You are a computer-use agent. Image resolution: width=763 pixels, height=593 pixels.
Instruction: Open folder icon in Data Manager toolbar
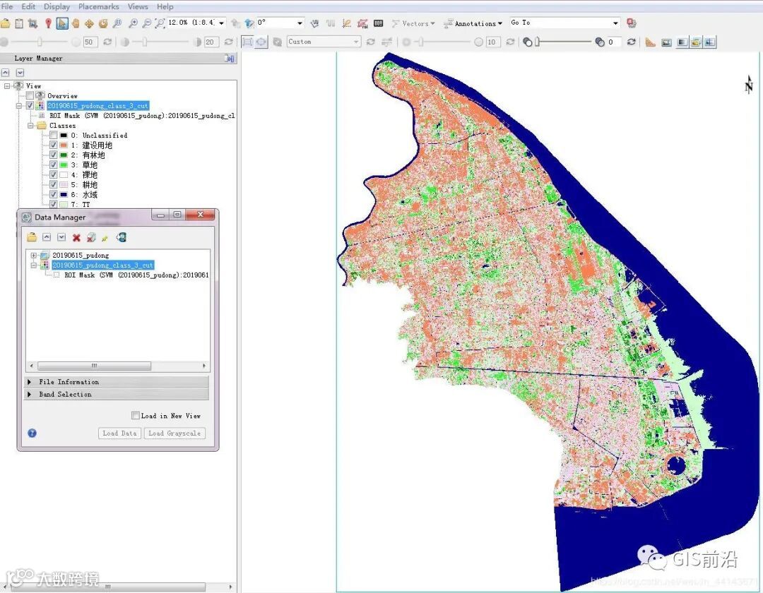pos(32,238)
